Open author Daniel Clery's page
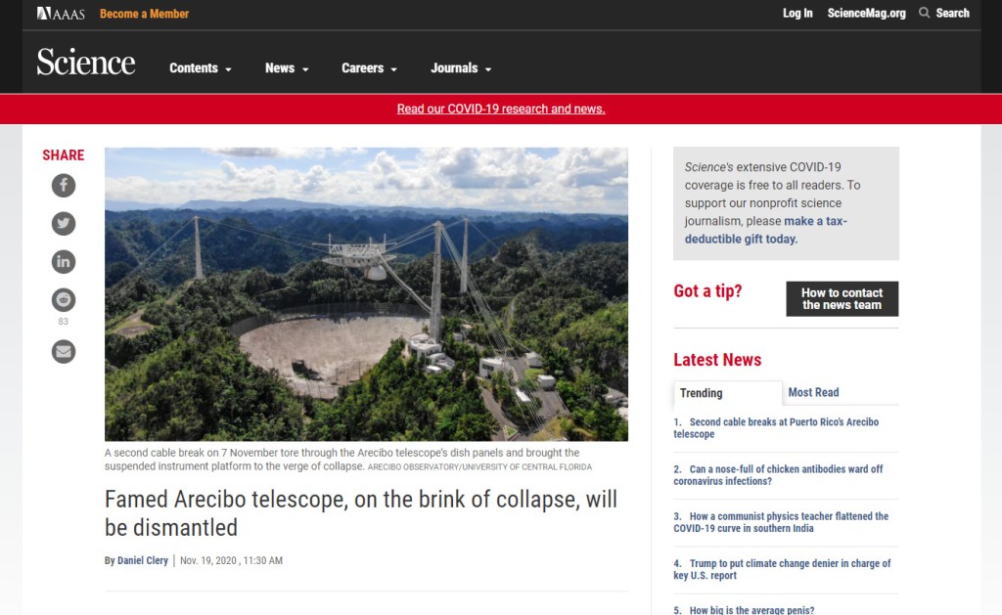The width and height of the screenshot is (1002, 615). tap(143, 560)
